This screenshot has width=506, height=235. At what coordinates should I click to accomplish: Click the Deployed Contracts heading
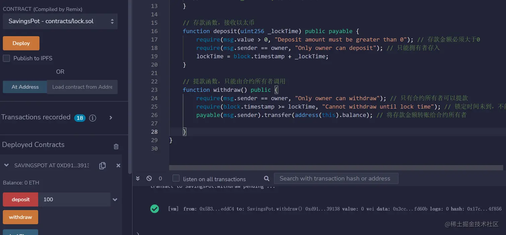pos(33,145)
